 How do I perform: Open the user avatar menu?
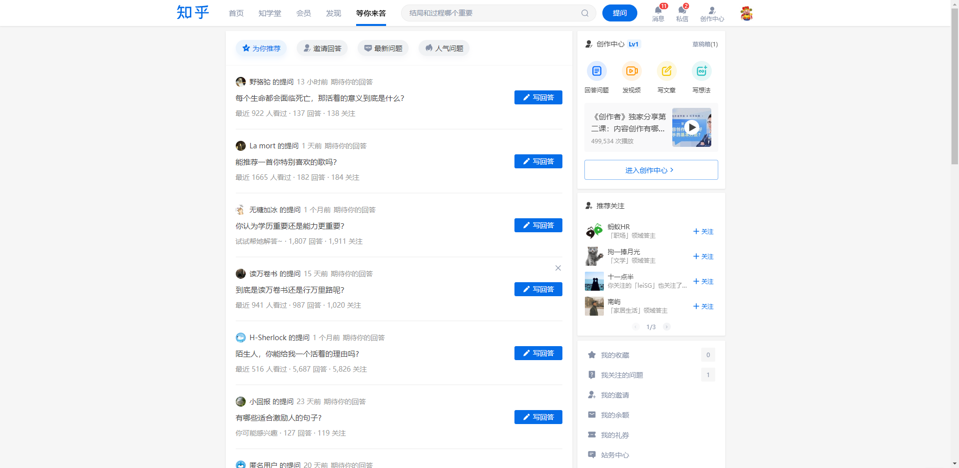(747, 13)
